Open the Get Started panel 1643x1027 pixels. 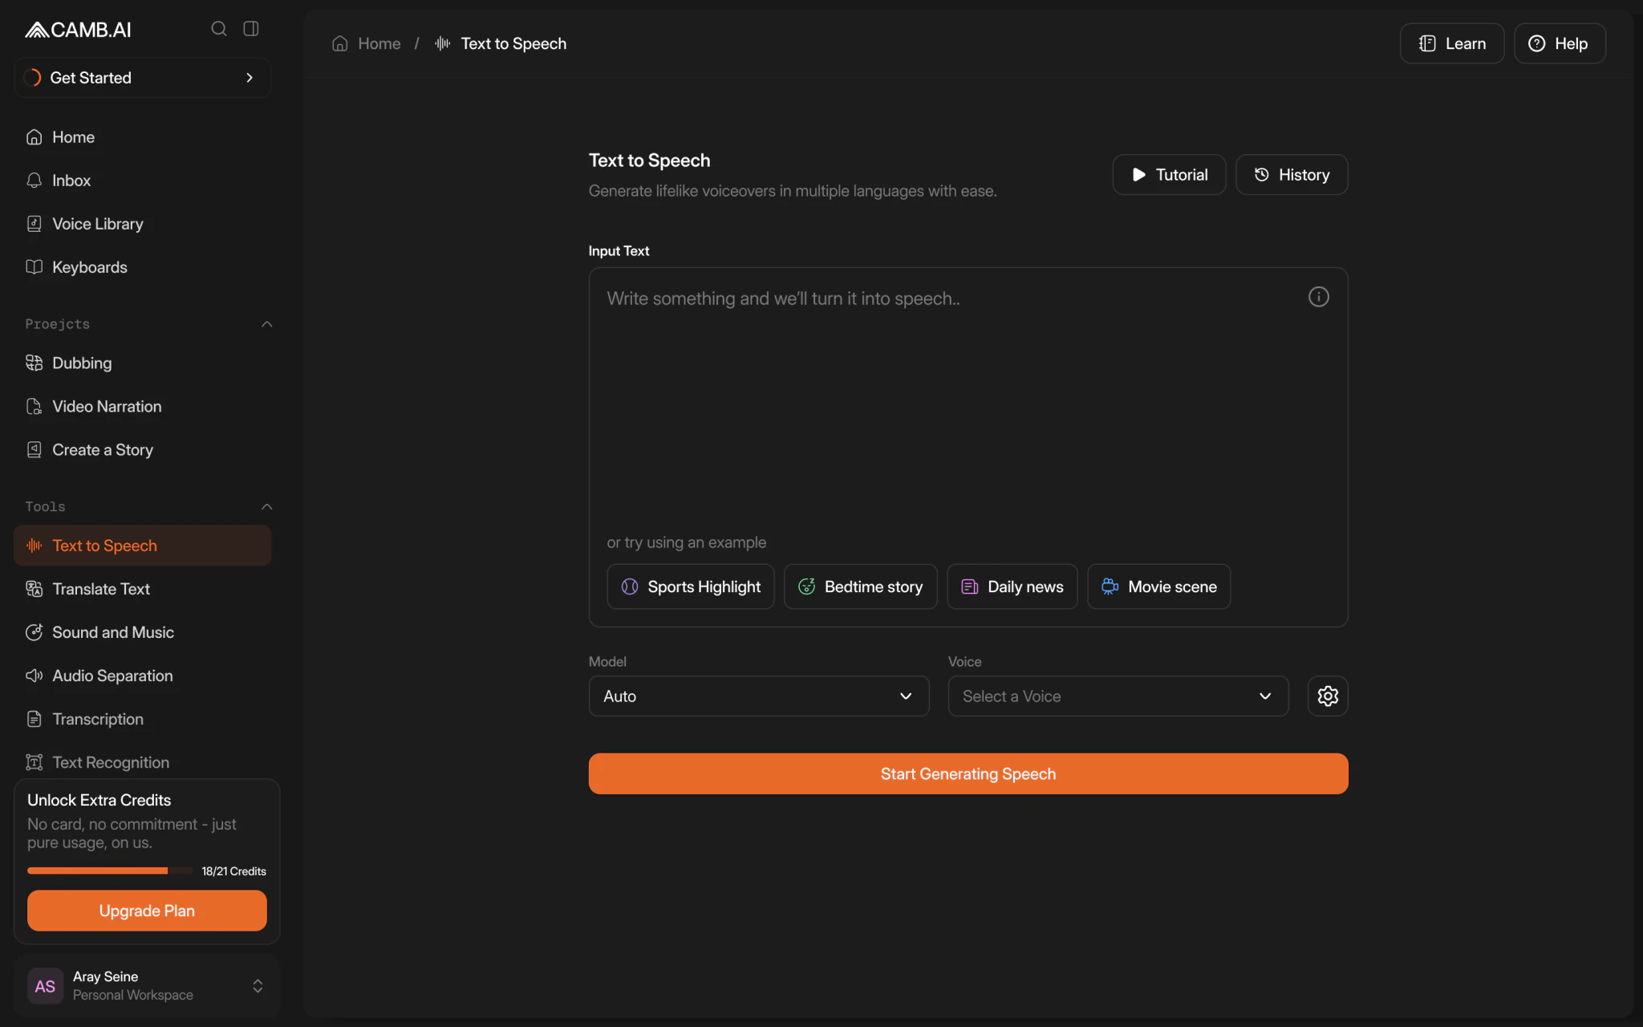tap(143, 78)
